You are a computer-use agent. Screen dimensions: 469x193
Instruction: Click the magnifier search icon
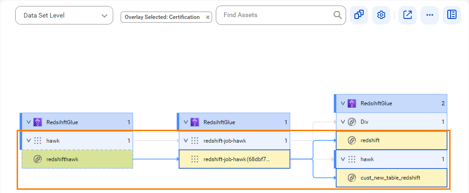pyautogui.click(x=338, y=15)
